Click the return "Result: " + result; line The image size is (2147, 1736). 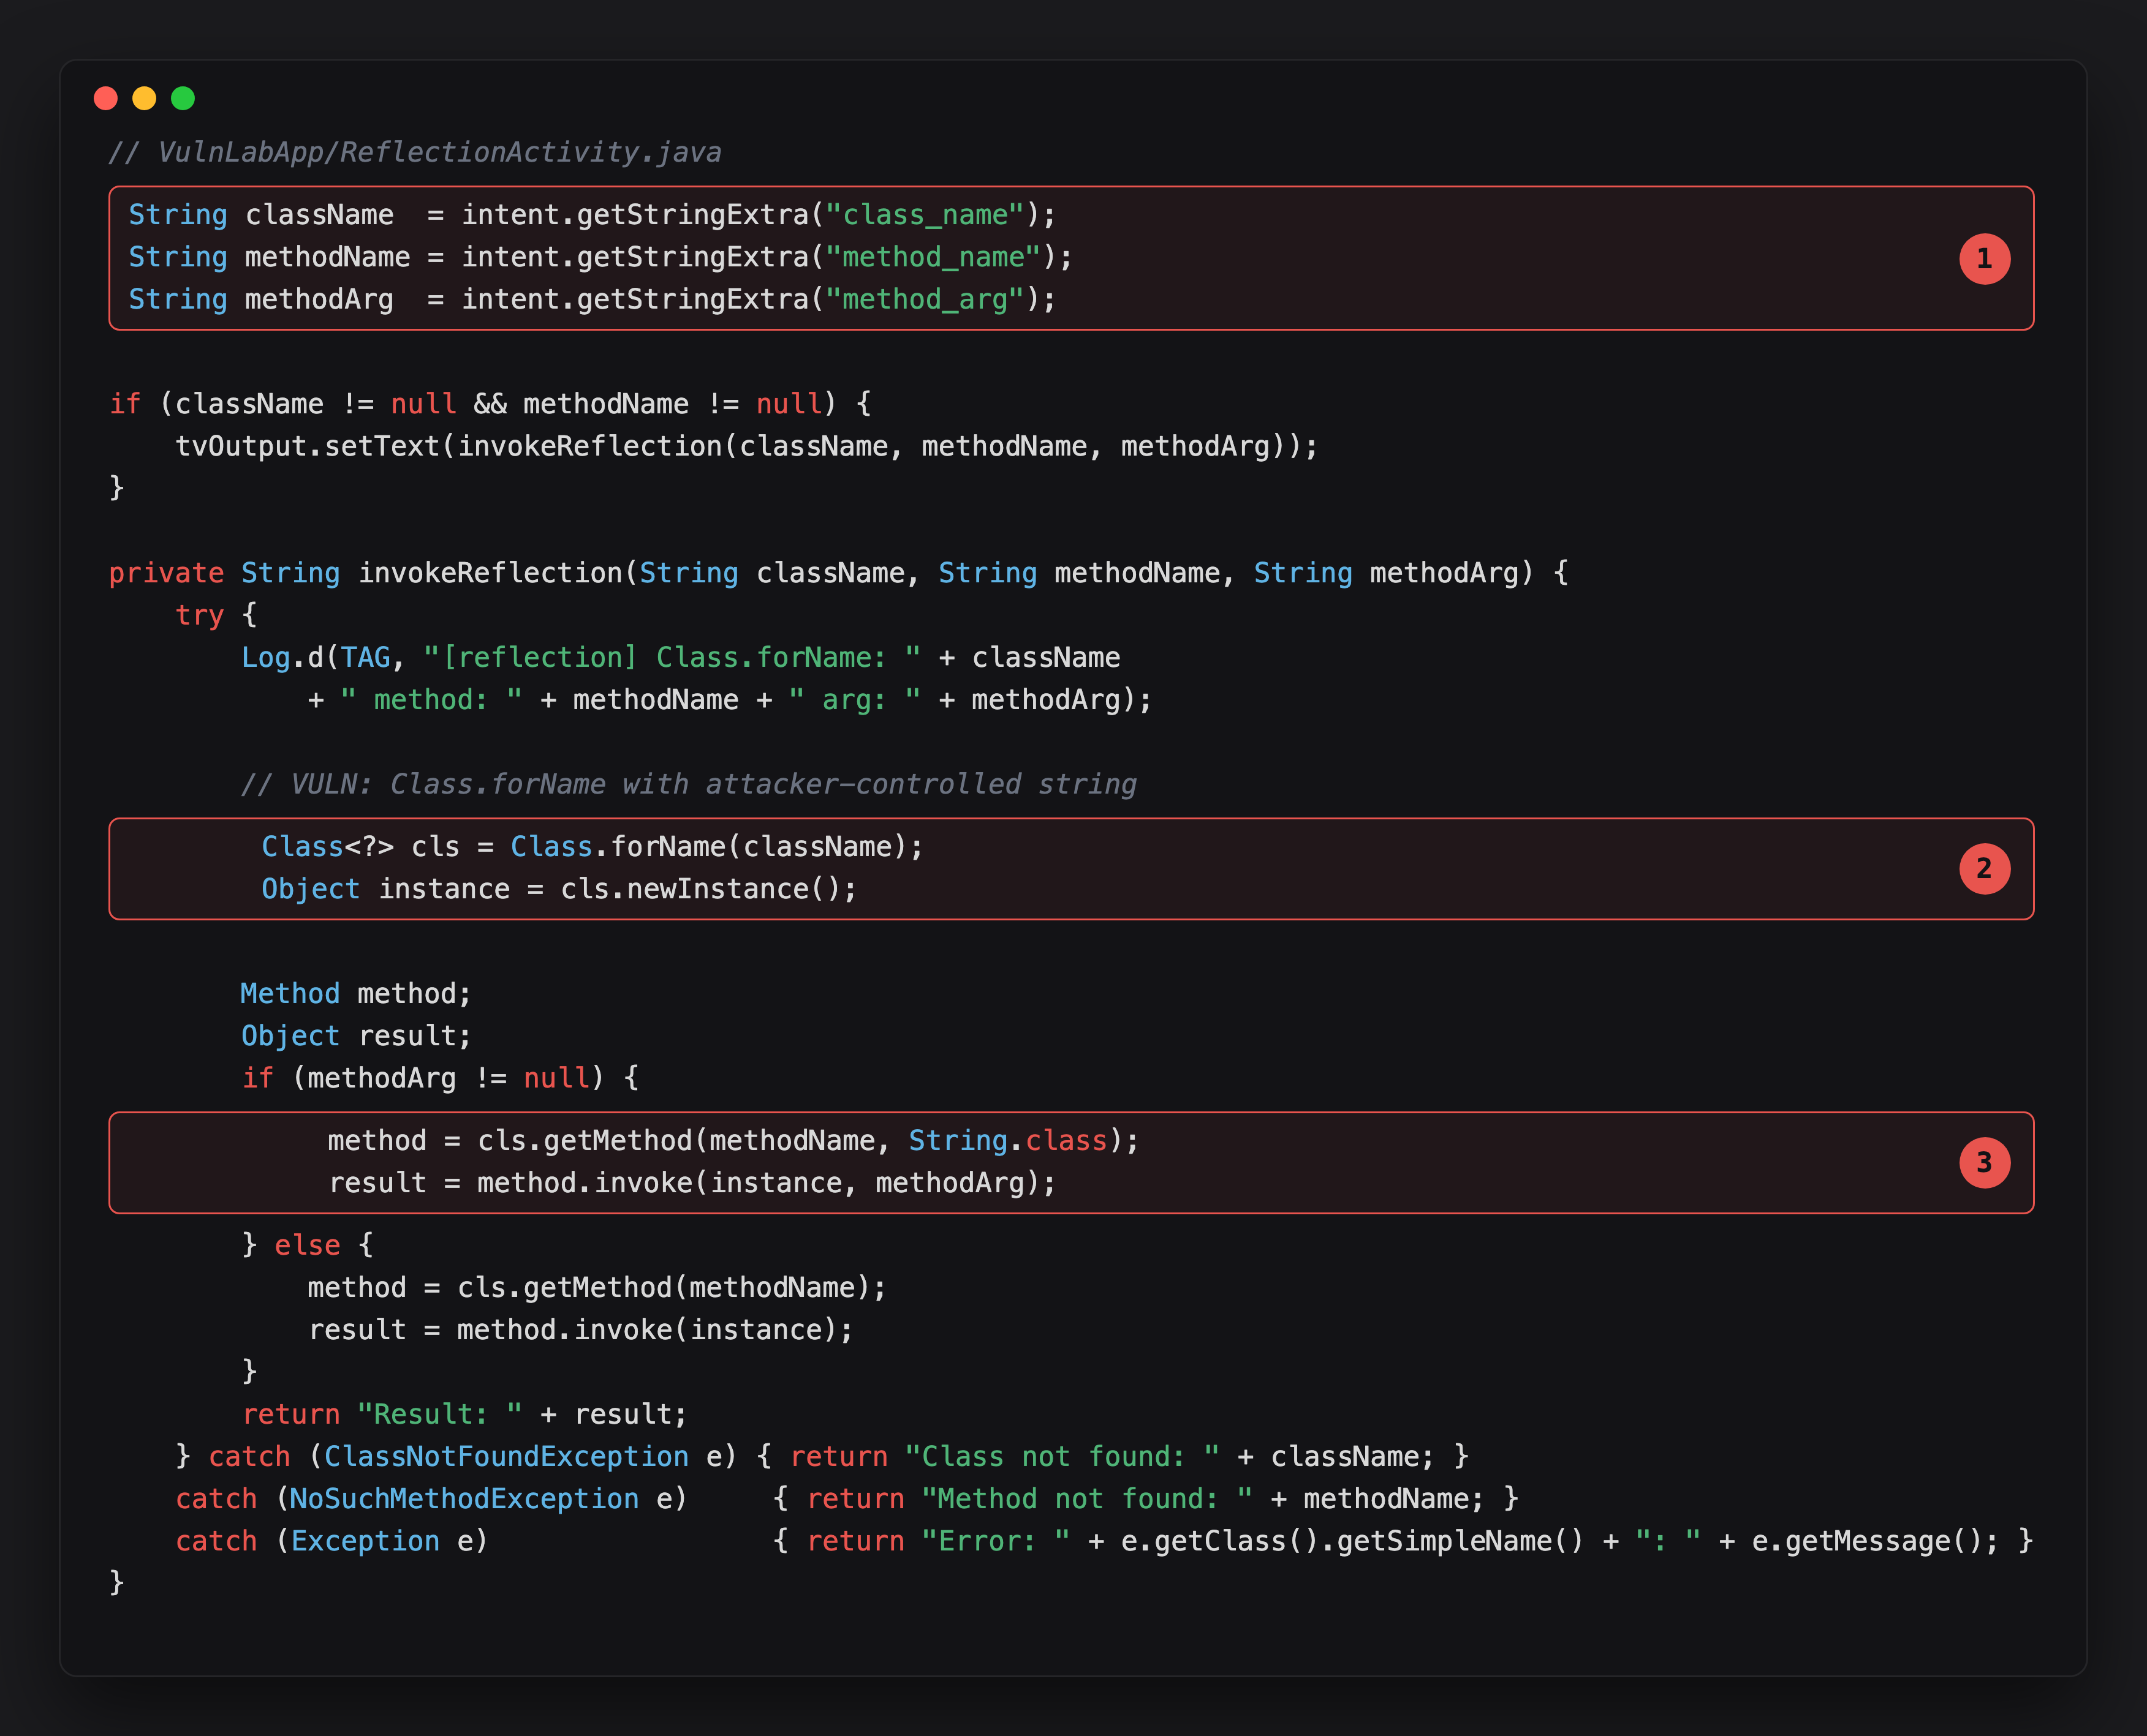tap(464, 1414)
